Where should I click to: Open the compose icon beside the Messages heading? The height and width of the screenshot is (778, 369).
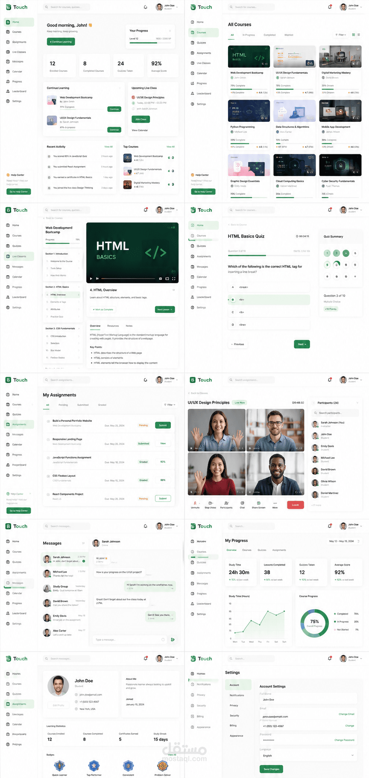point(83,543)
